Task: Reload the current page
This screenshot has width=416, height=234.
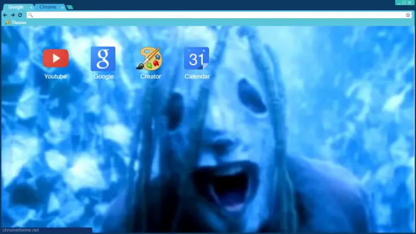Action: click(x=20, y=15)
